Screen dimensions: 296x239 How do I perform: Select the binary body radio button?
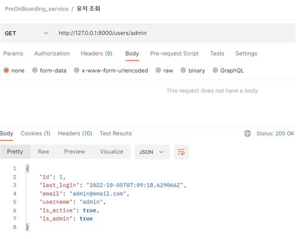(183, 71)
